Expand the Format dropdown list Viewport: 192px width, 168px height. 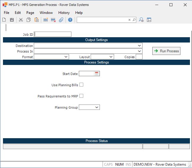pyautogui.click(x=66, y=57)
